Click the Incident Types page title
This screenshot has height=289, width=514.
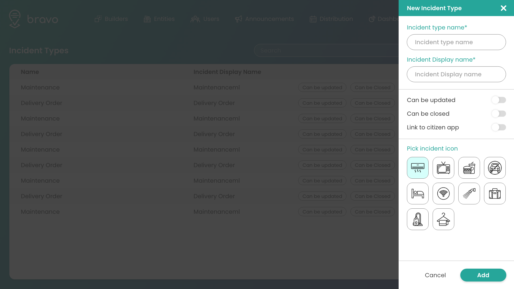pos(39,50)
